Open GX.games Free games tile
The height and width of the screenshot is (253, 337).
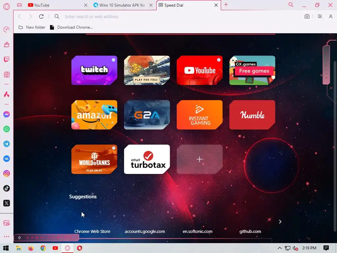(252, 70)
